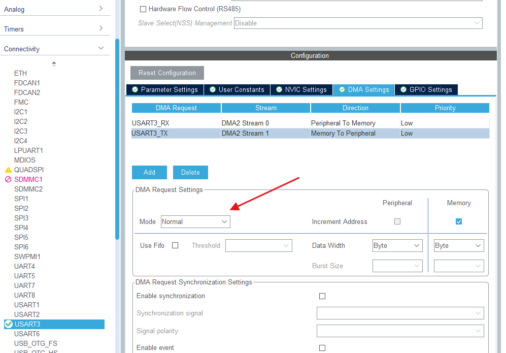
Task: Open the NVIC Settings tab
Action: click(301, 89)
